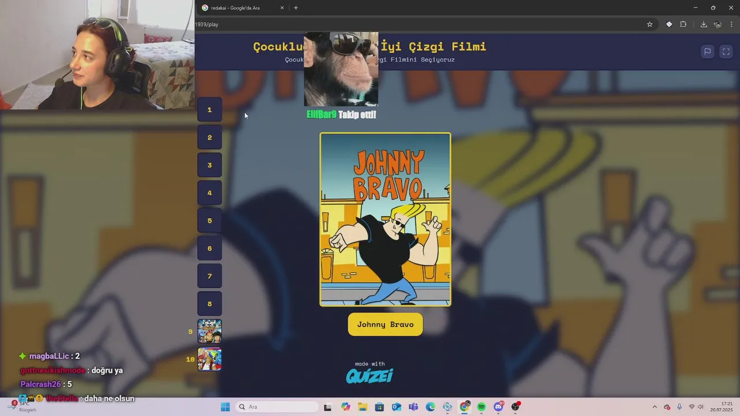Click the thumbnail in rank slot 10
Screen dimensions: 740x416
(210, 359)
